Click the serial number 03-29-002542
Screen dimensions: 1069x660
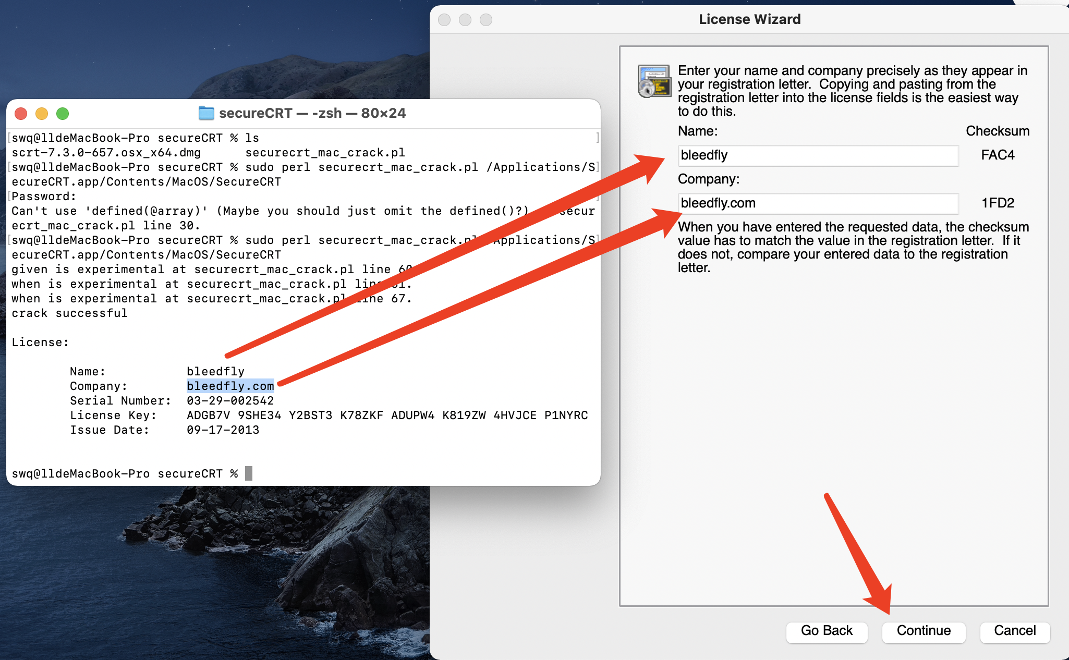(230, 401)
